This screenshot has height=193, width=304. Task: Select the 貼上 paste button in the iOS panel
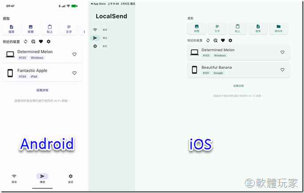click(x=238, y=28)
